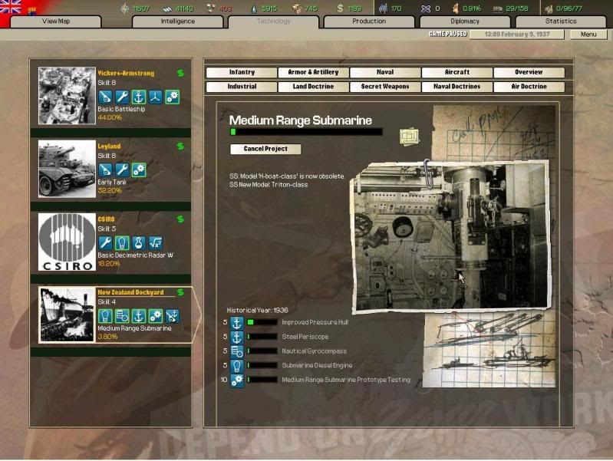The image size is (613, 461).
Task: Open the Naval technology tab
Action: pyautogui.click(x=385, y=72)
